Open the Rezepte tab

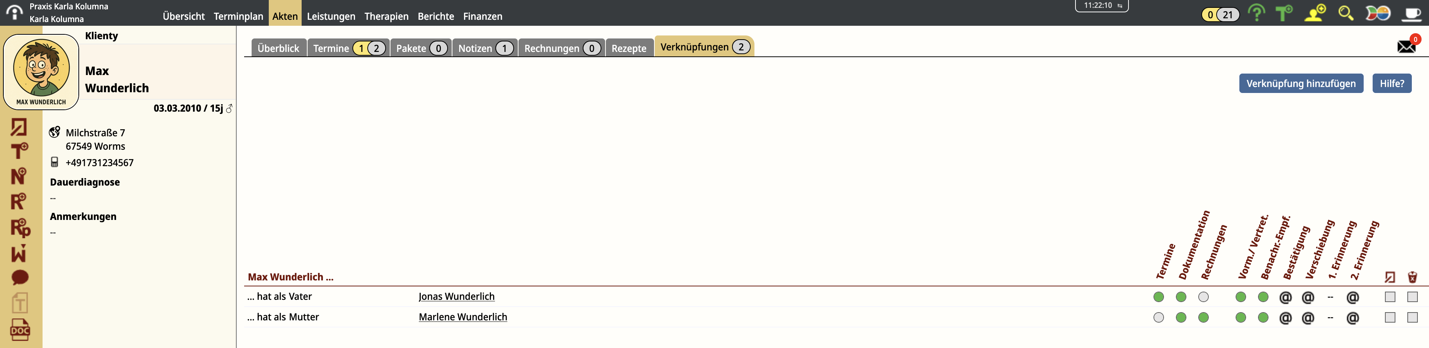pos(629,48)
